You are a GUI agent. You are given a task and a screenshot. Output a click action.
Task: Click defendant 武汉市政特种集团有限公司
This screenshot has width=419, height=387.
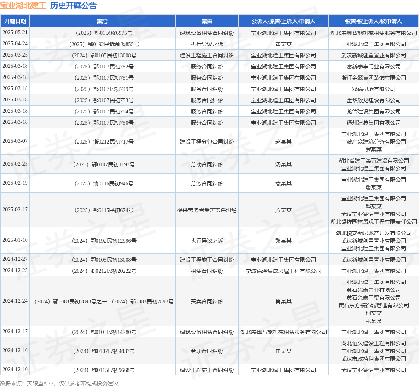point(374,359)
